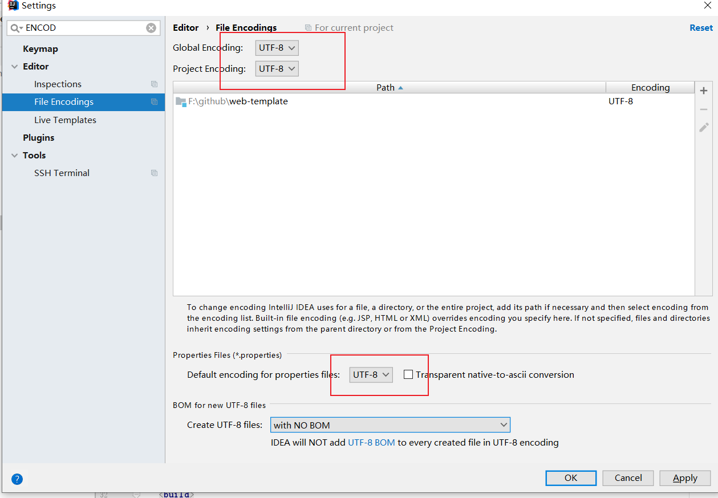Click project-level icon beside Inspections
718x498 pixels.
(x=154, y=84)
